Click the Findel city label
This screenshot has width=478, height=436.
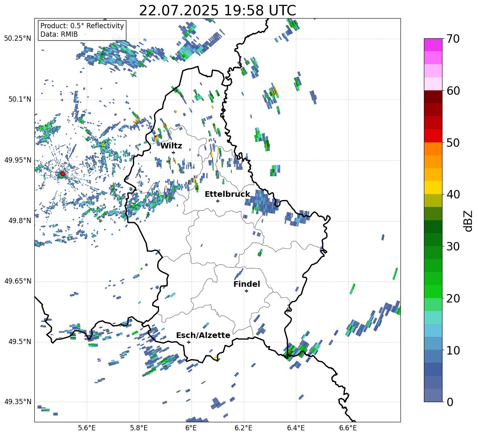tap(247, 284)
